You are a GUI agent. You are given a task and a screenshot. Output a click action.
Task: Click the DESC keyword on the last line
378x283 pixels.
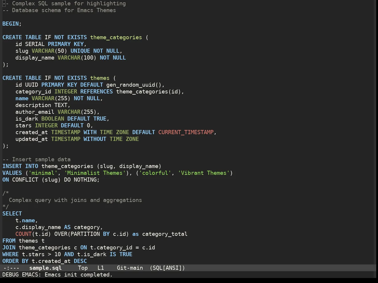80,261
